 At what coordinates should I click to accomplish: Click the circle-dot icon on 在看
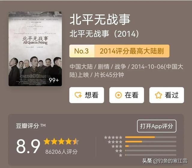pos(118,95)
